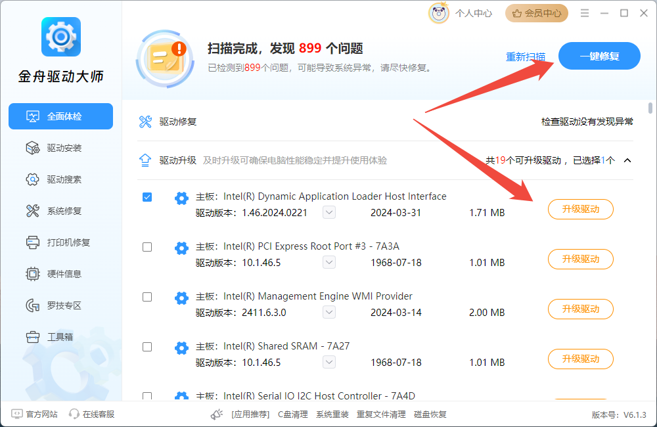Viewport: 657px width, 427px height.
Task: Open 磁盘恢复 recommended app link
Action: [430, 415]
